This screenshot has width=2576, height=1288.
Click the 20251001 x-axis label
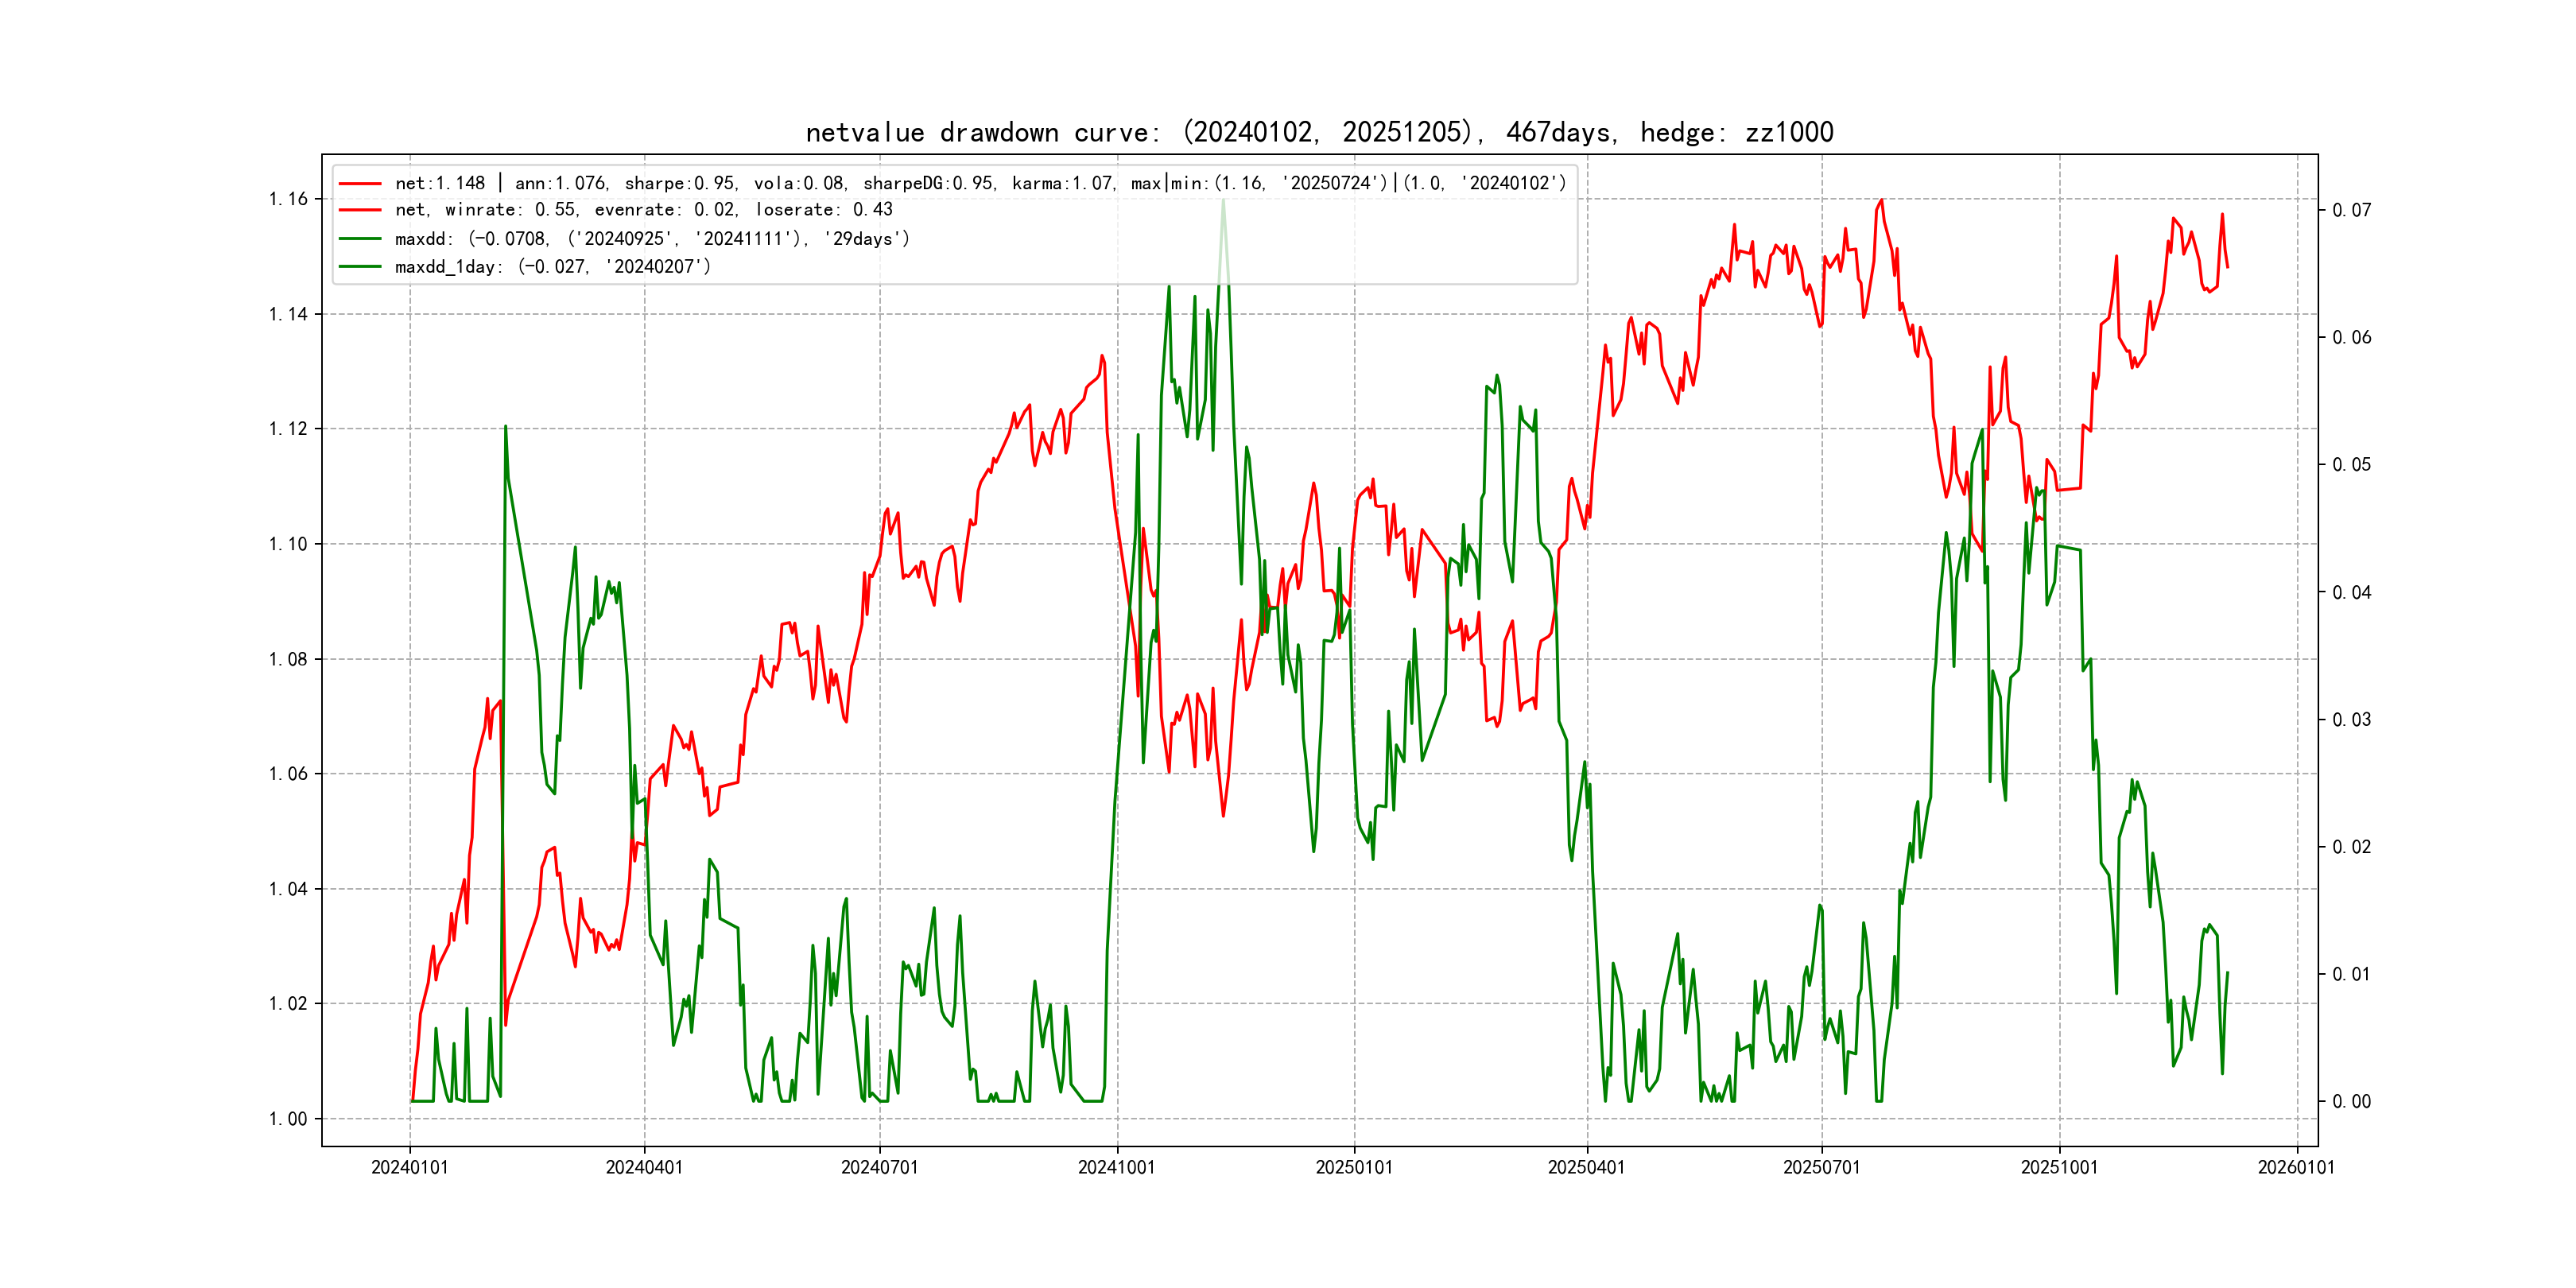[2059, 1168]
